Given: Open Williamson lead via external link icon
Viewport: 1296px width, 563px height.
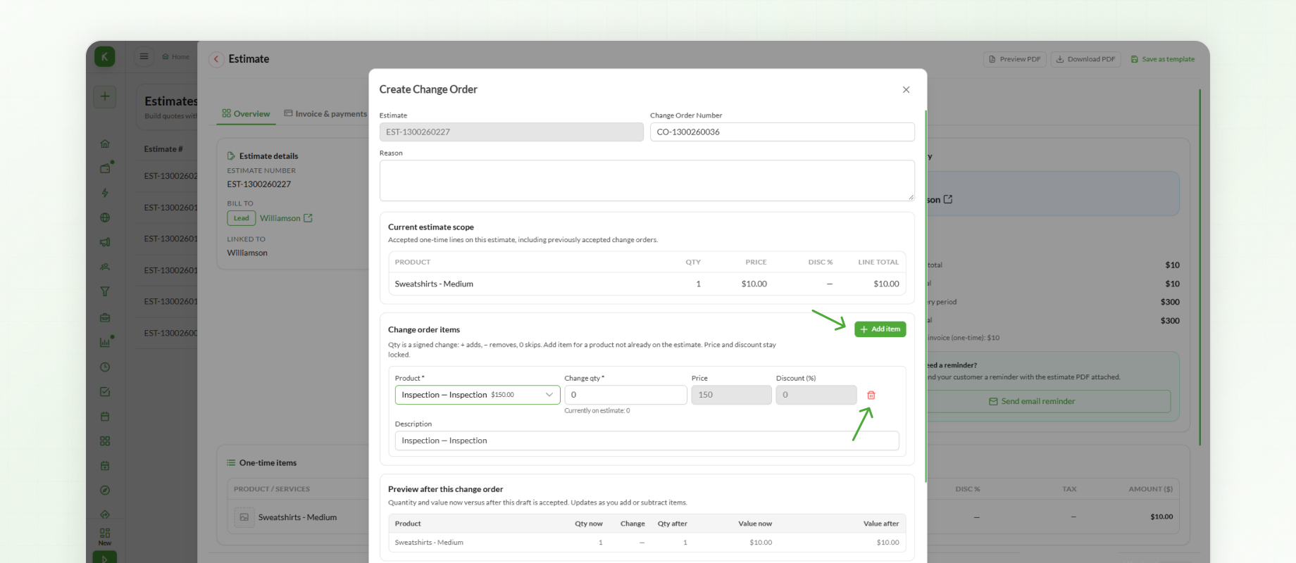Looking at the screenshot, I should coord(308,218).
